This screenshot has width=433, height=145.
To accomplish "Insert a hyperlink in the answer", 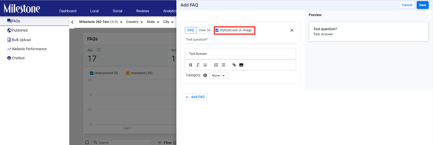I will pos(234,65).
